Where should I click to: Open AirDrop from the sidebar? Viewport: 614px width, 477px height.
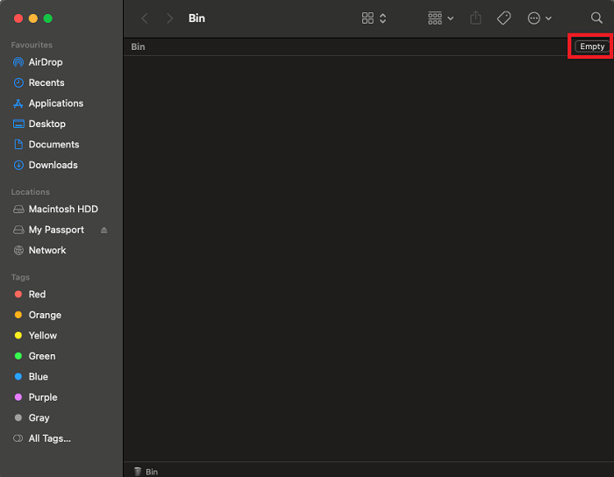45,62
